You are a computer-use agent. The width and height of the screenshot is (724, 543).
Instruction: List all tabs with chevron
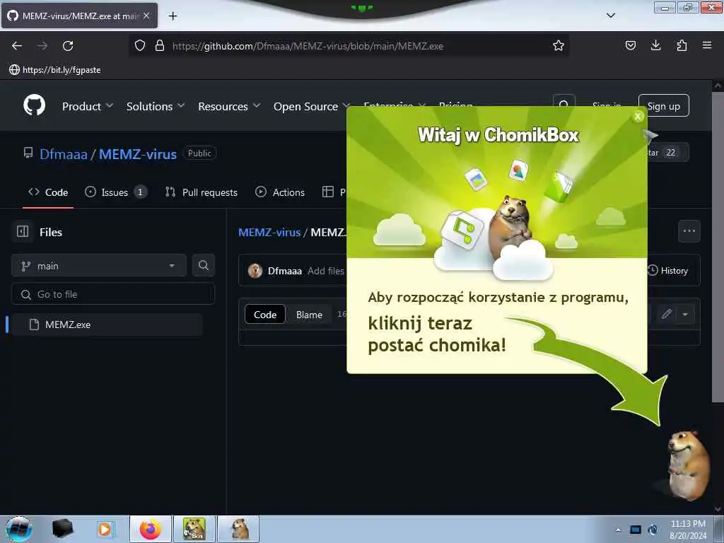coord(610,16)
